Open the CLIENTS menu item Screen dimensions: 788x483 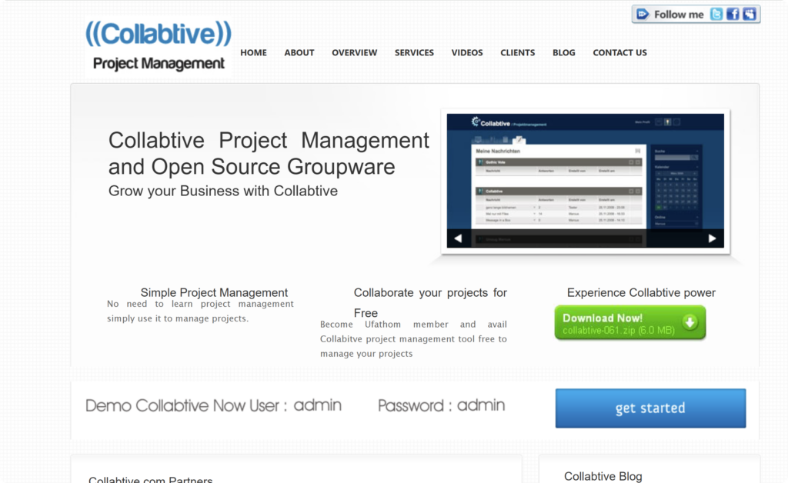[x=517, y=53]
